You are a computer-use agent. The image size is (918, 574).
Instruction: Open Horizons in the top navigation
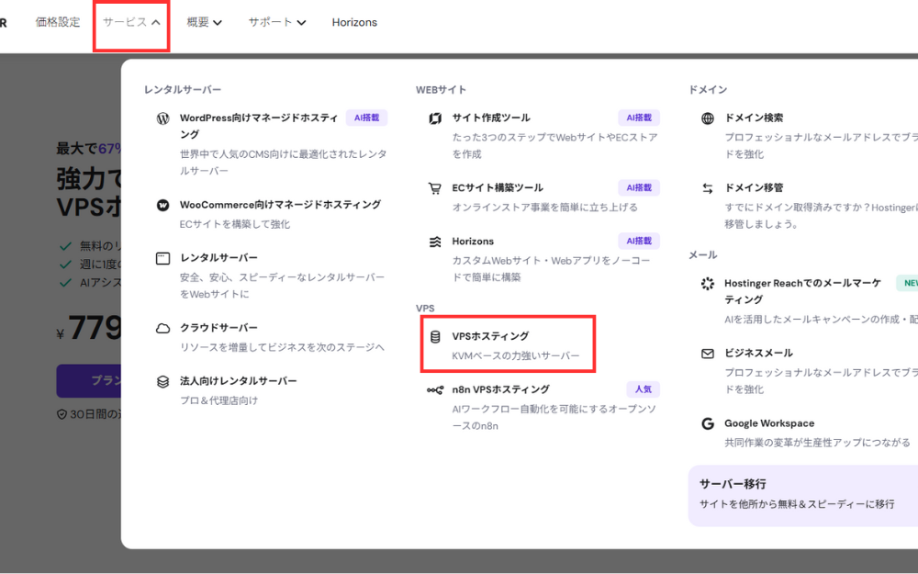[x=354, y=22]
